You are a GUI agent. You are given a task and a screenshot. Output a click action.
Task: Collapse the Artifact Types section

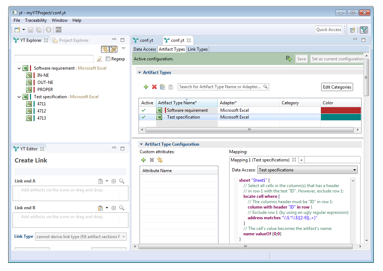tap(140, 72)
